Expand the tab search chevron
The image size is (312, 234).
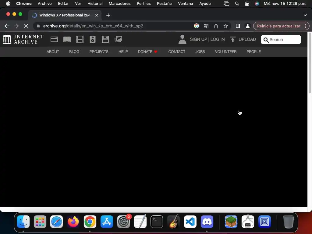coord(305,15)
